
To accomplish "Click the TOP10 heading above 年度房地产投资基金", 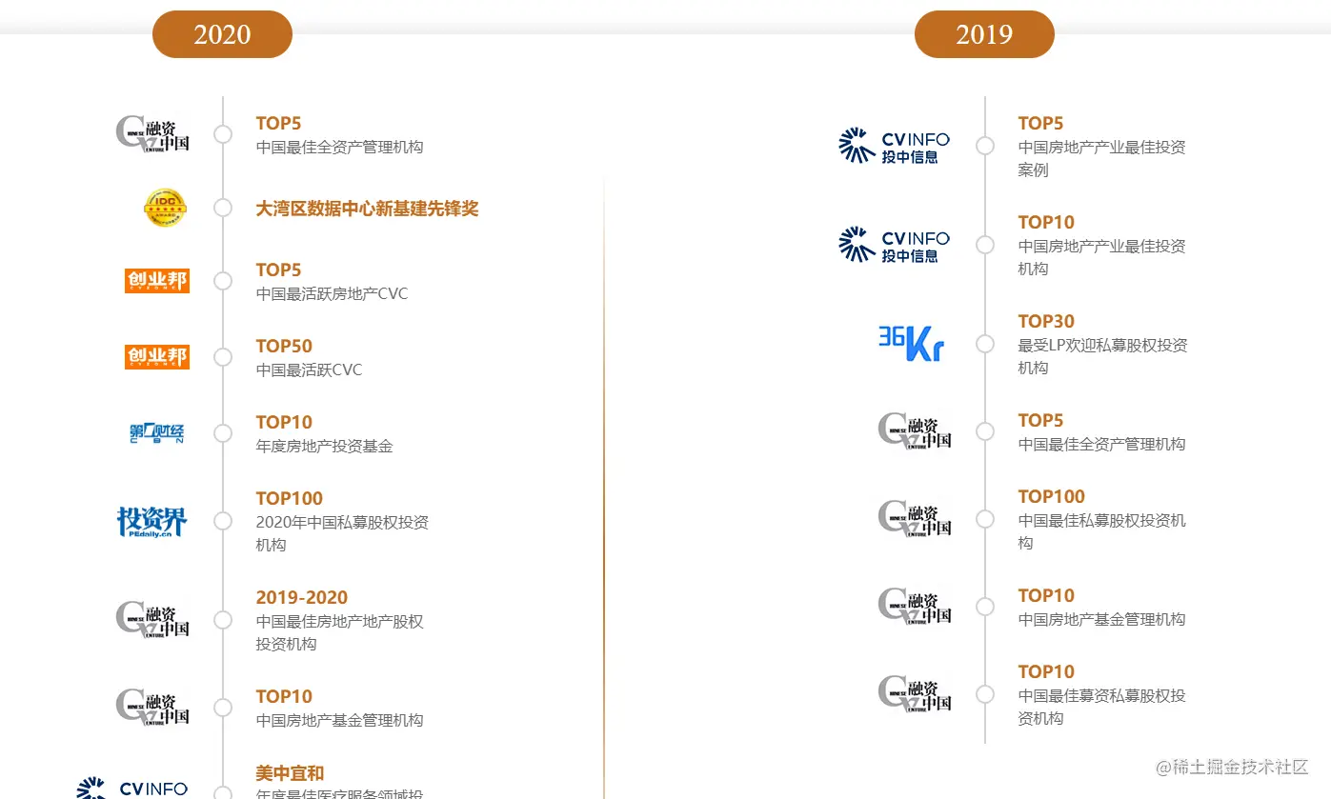I will [284, 422].
